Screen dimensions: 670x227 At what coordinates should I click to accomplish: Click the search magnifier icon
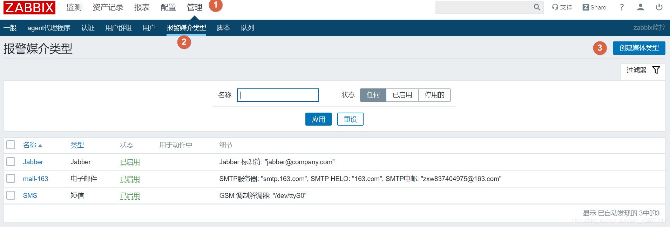(x=537, y=7)
